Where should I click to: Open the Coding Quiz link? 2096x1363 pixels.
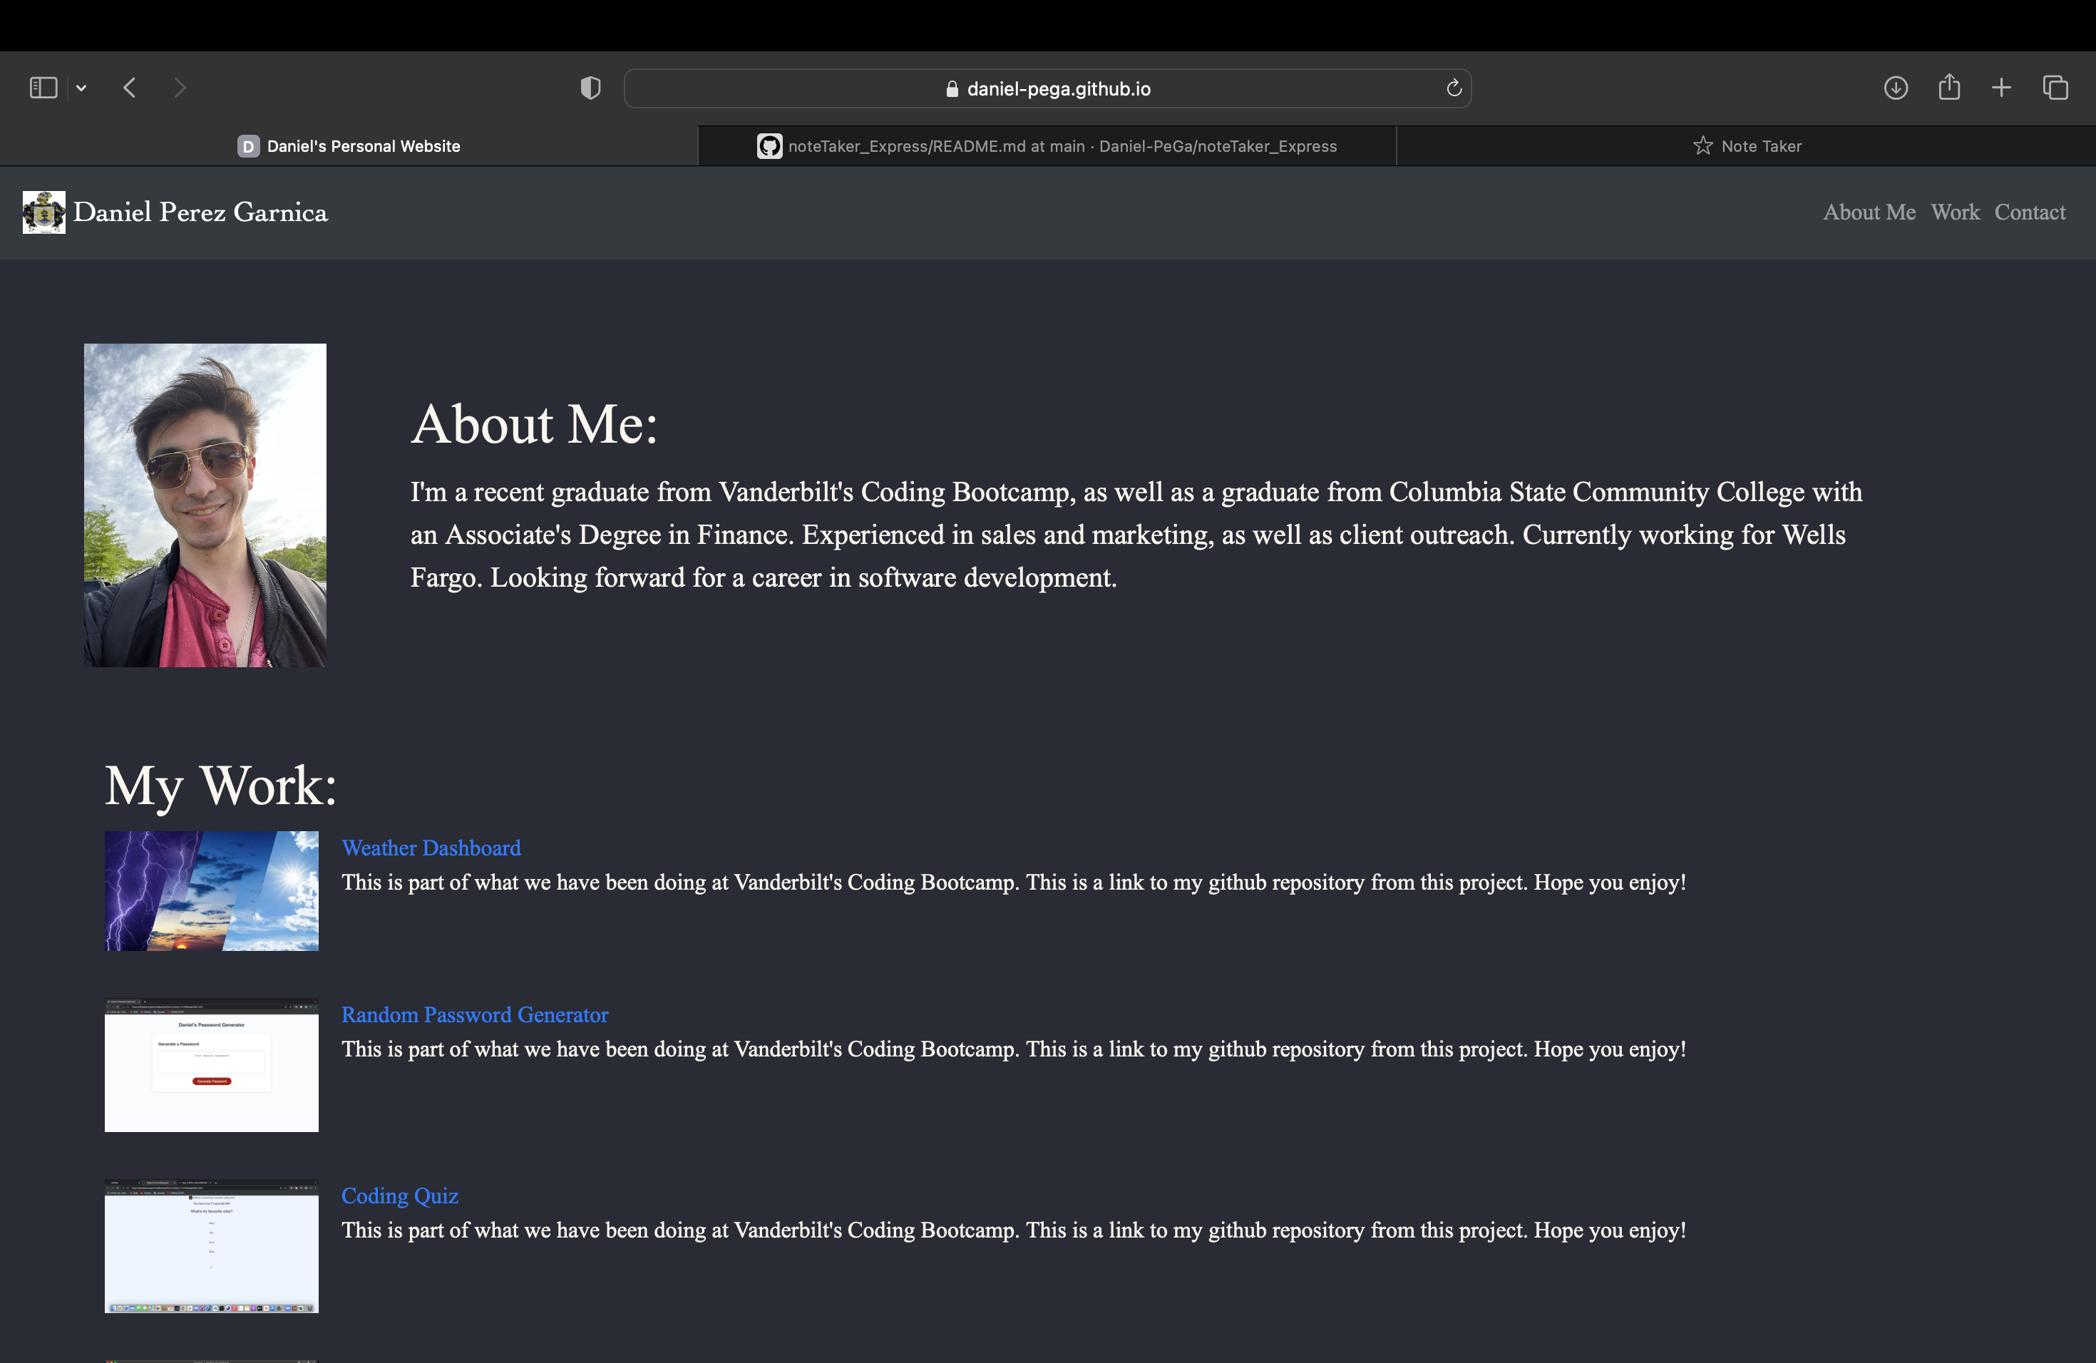coord(399,1195)
